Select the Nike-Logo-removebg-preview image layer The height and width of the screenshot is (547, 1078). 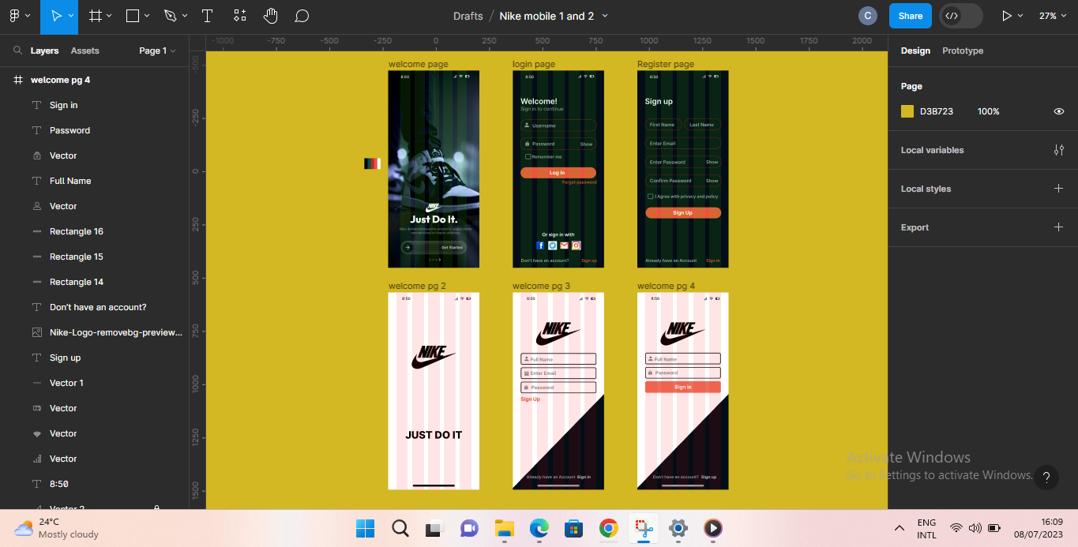point(95,332)
